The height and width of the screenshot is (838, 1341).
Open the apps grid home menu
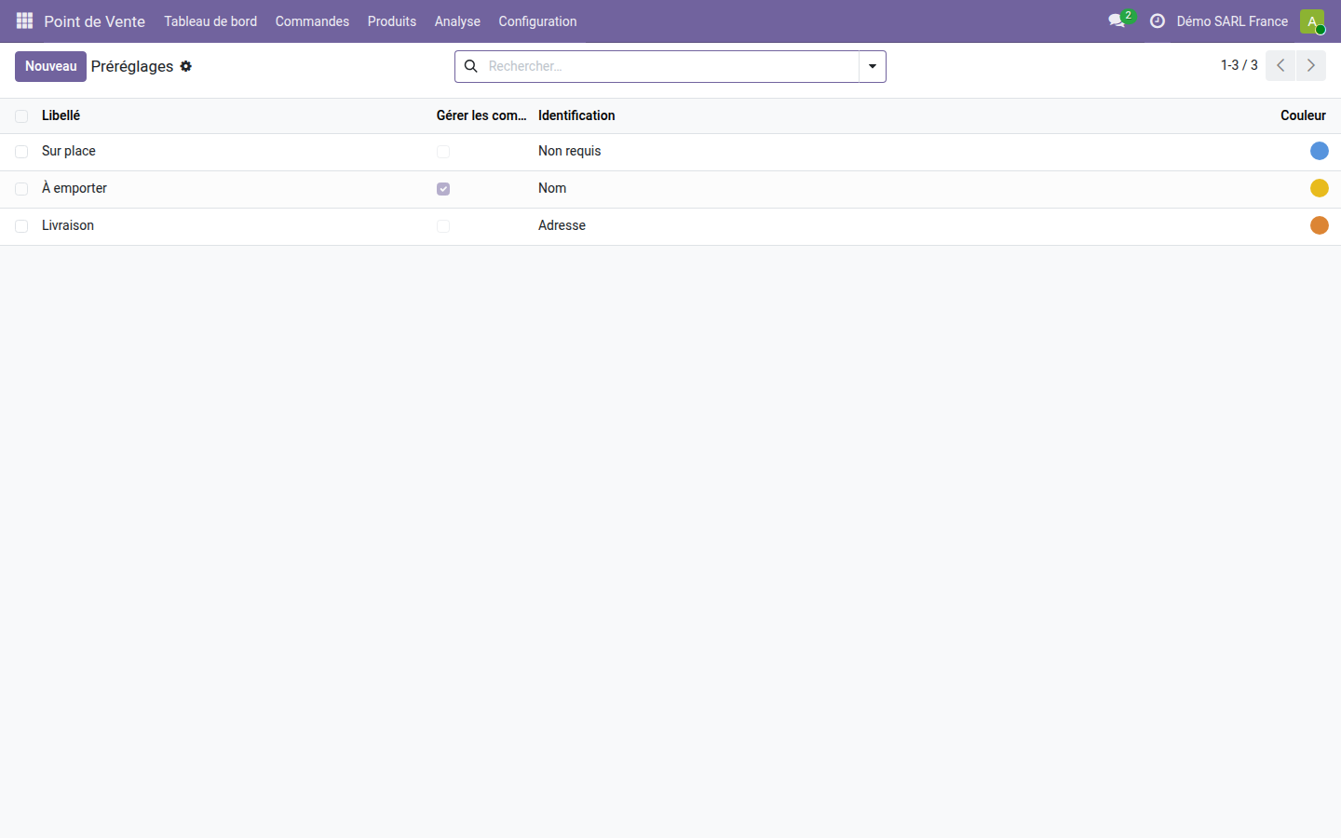[24, 20]
